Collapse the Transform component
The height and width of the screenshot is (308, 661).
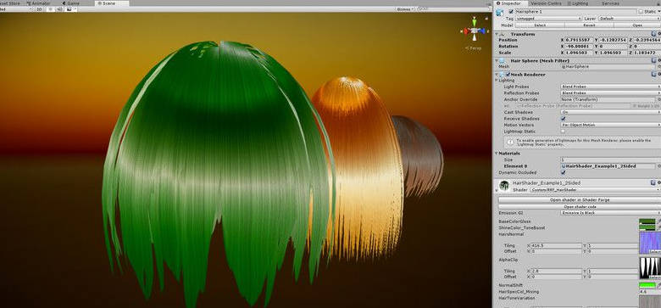(x=497, y=34)
